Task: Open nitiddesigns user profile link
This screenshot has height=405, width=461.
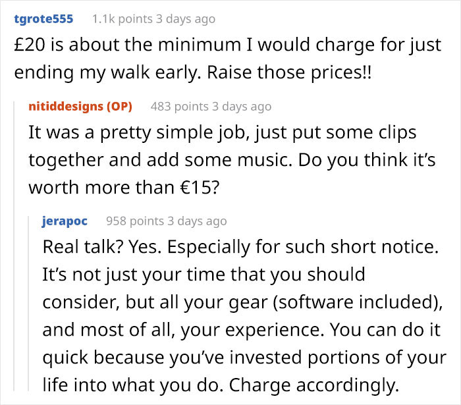Action: click(65, 106)
